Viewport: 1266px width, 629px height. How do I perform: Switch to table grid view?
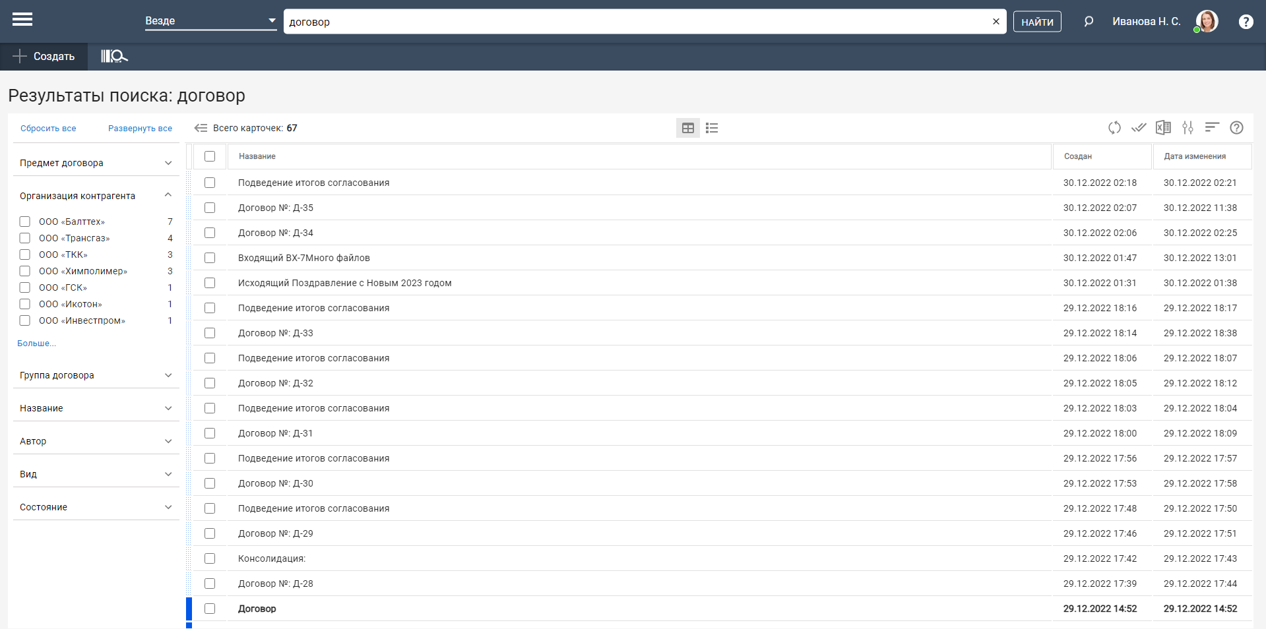click(x=687, y=128)
